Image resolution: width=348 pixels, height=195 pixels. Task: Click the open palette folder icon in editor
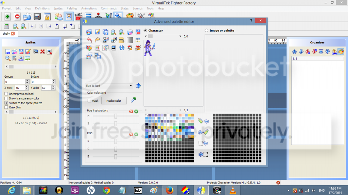(89, 32)
